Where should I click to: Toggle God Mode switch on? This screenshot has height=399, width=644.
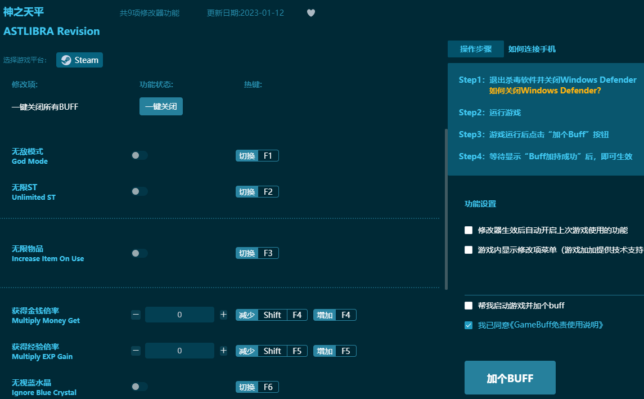click(139, 156)
